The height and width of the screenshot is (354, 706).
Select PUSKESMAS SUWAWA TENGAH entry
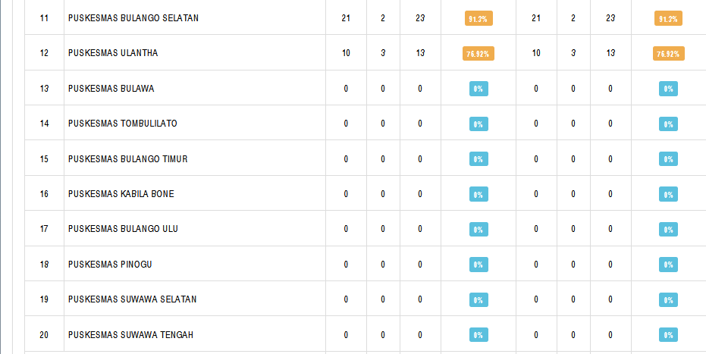(130, 335)
